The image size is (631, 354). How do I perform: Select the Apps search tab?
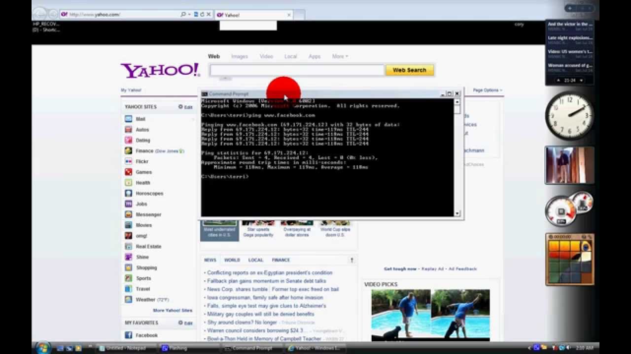coord(315,57)
